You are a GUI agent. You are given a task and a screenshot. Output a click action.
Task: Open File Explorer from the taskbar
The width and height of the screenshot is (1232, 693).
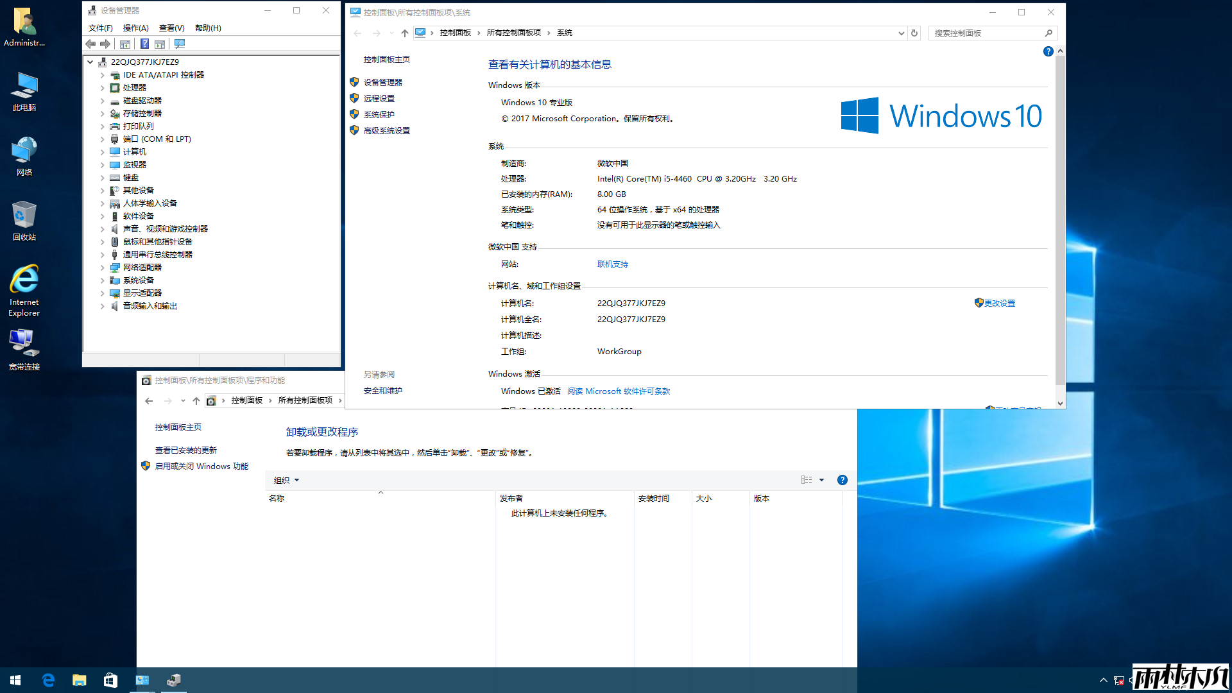click(79, 680)
